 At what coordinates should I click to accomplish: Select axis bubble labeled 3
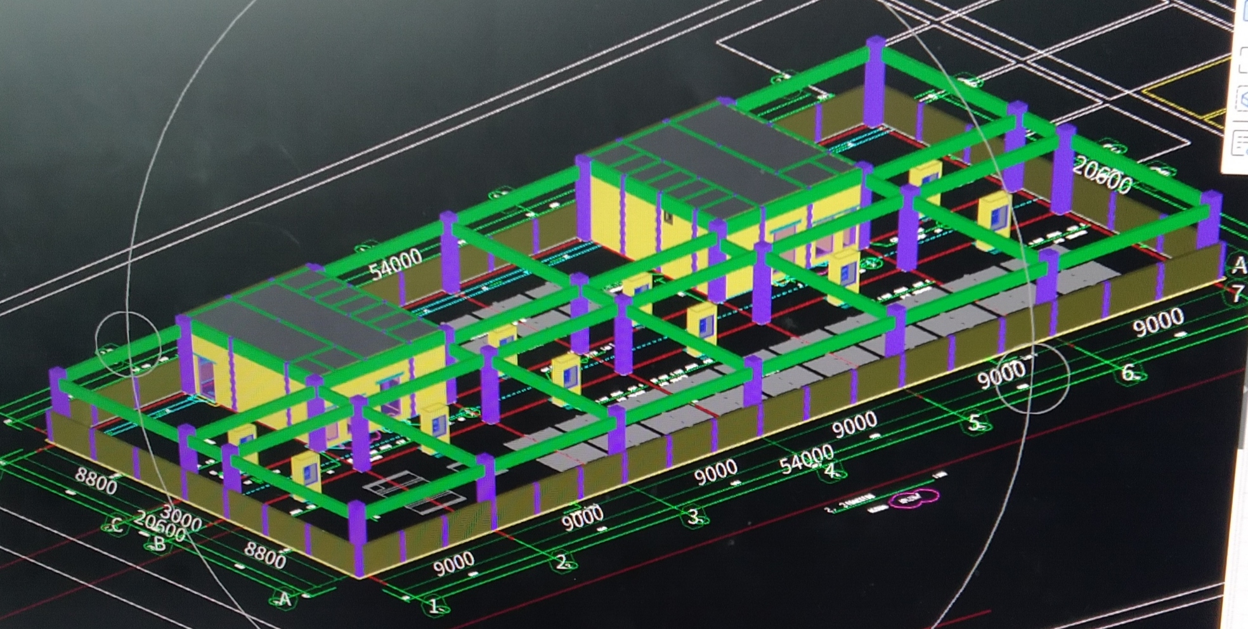coord(696,517)
